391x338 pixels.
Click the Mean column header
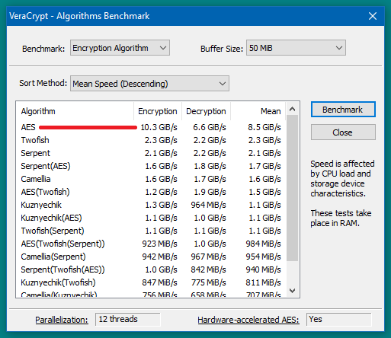(x=258, y=111)
